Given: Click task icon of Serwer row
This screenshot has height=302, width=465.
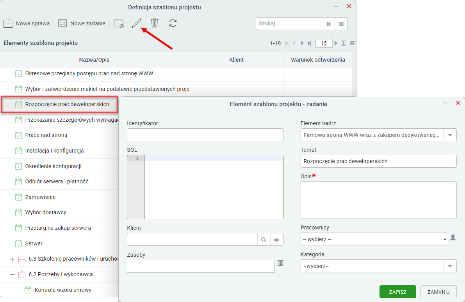Looking at the screenshot, I should [x=18, y=243].
